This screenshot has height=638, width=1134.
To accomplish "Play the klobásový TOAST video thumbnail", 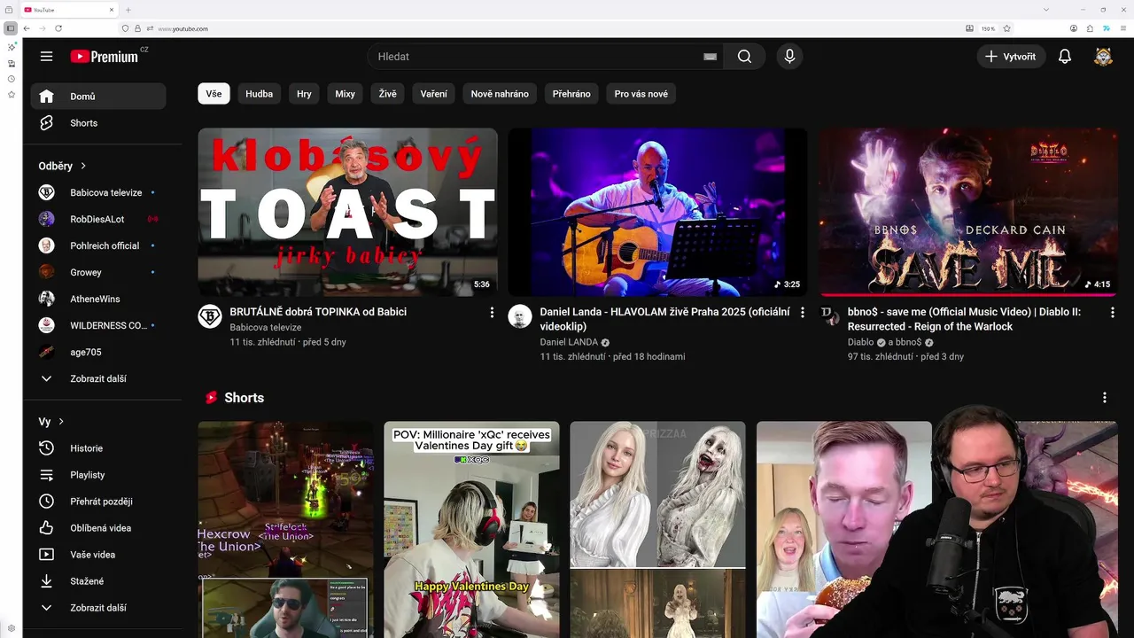I will pyautogui.click(x=347, y=212).
